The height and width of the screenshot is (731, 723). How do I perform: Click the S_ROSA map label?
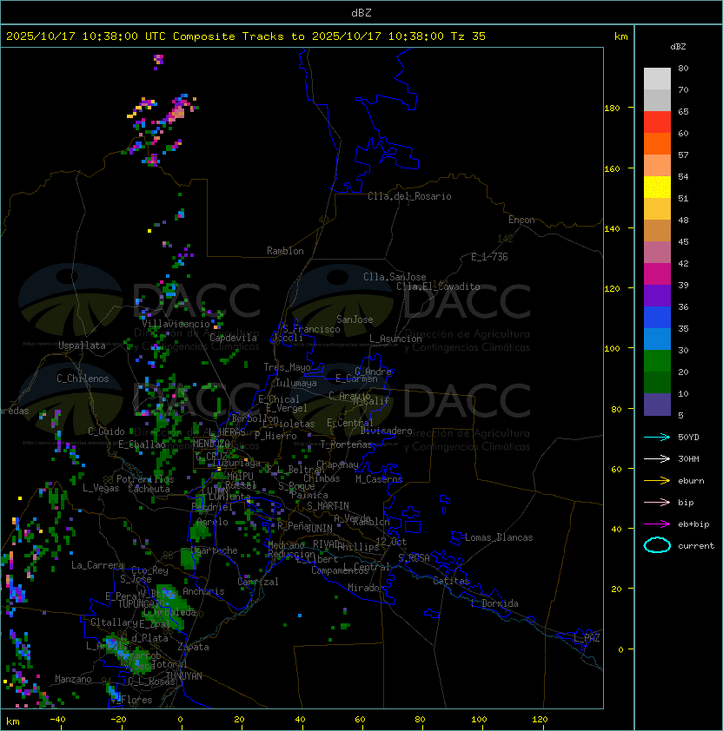pyautogui.click(x=414, y=558)
